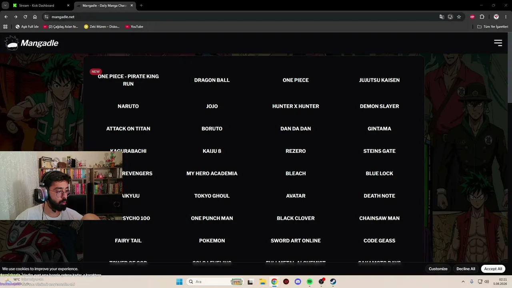
Task: Open the Gintama game
Action: click(x=379, y=129)
